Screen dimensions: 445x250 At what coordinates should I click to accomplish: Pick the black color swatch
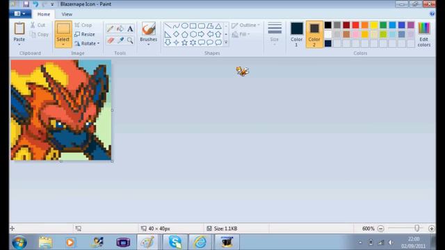327,25
